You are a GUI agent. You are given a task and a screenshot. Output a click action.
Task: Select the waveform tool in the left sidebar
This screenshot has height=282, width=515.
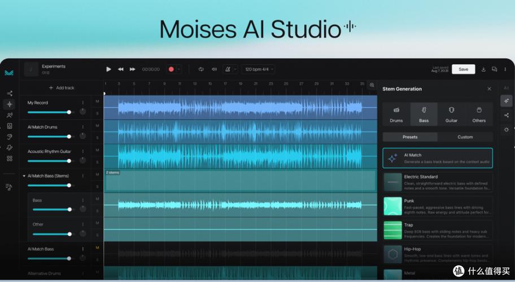tap(10, 104)
